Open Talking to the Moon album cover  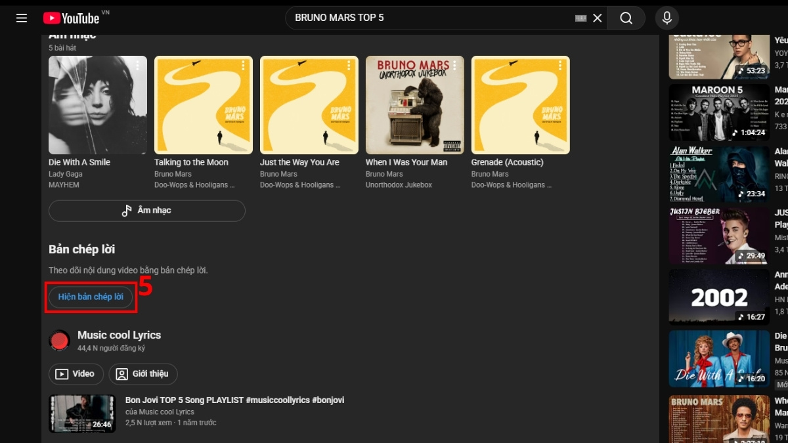(x=204, y=105)
